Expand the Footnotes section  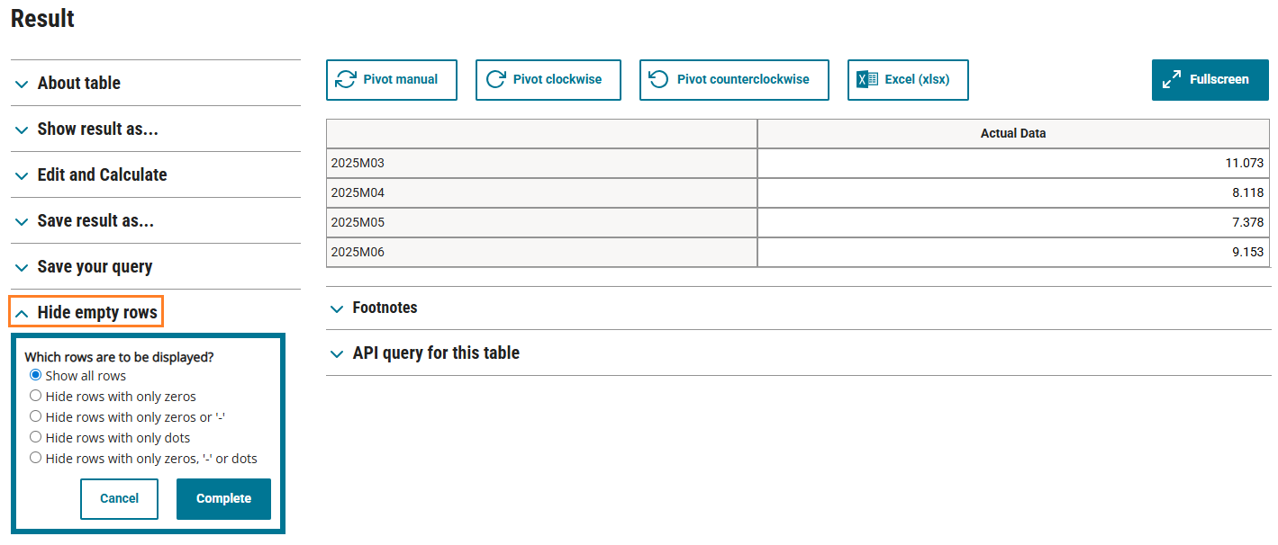[385, 308]
